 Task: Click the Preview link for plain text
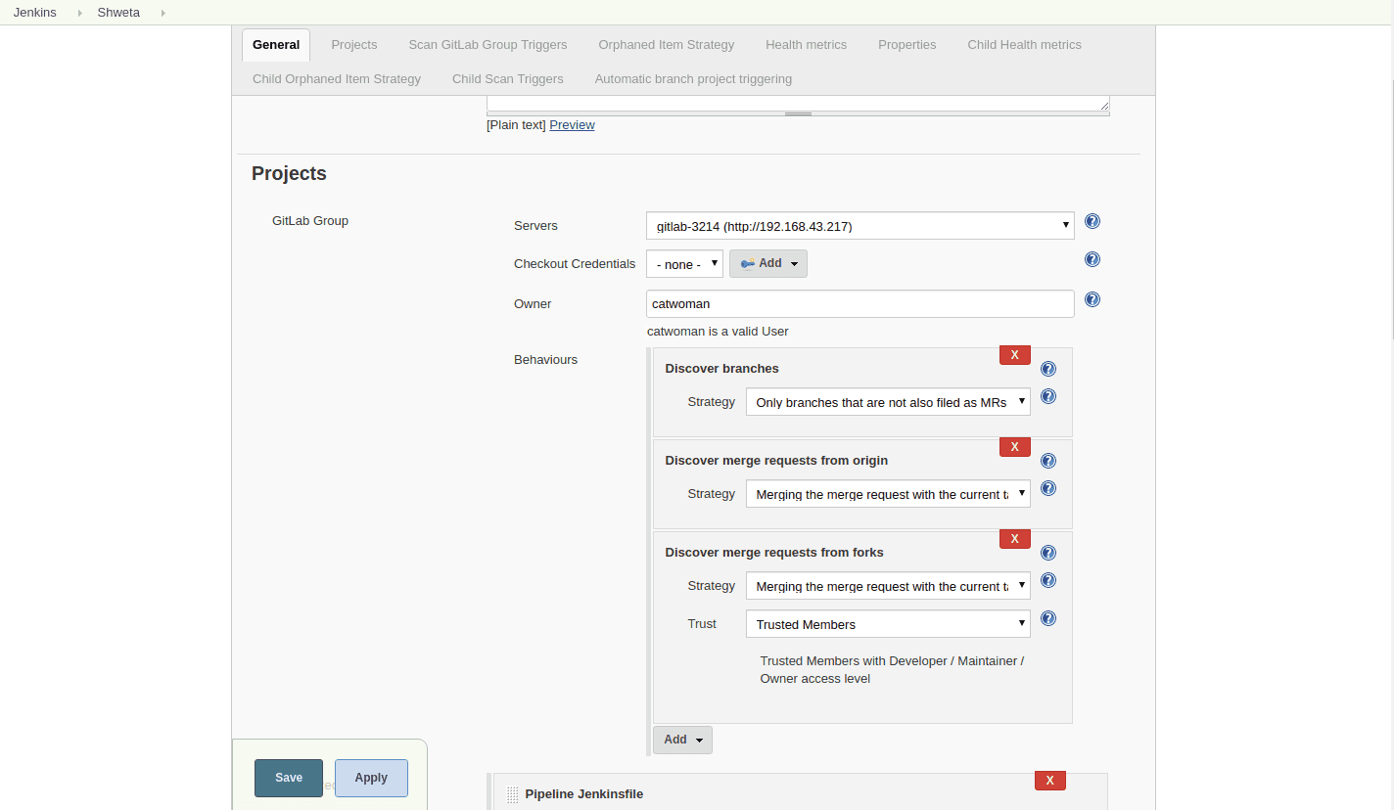click(x=572, y=124)
